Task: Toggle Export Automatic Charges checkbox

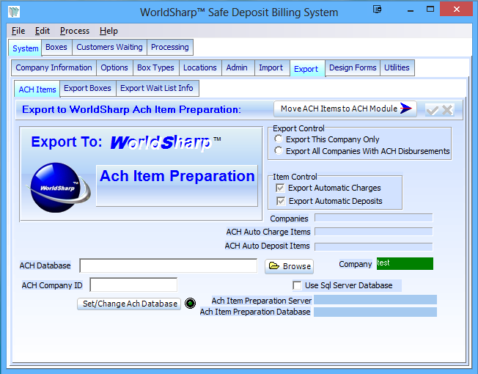Action: pyautogui.click(x=281, y=188)
